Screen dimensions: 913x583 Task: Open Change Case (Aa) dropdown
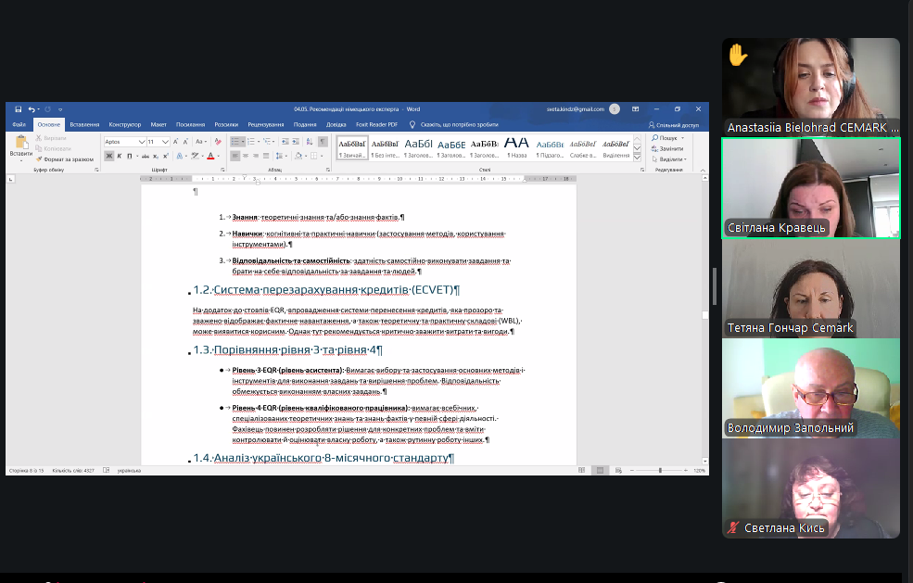point(201,142)
